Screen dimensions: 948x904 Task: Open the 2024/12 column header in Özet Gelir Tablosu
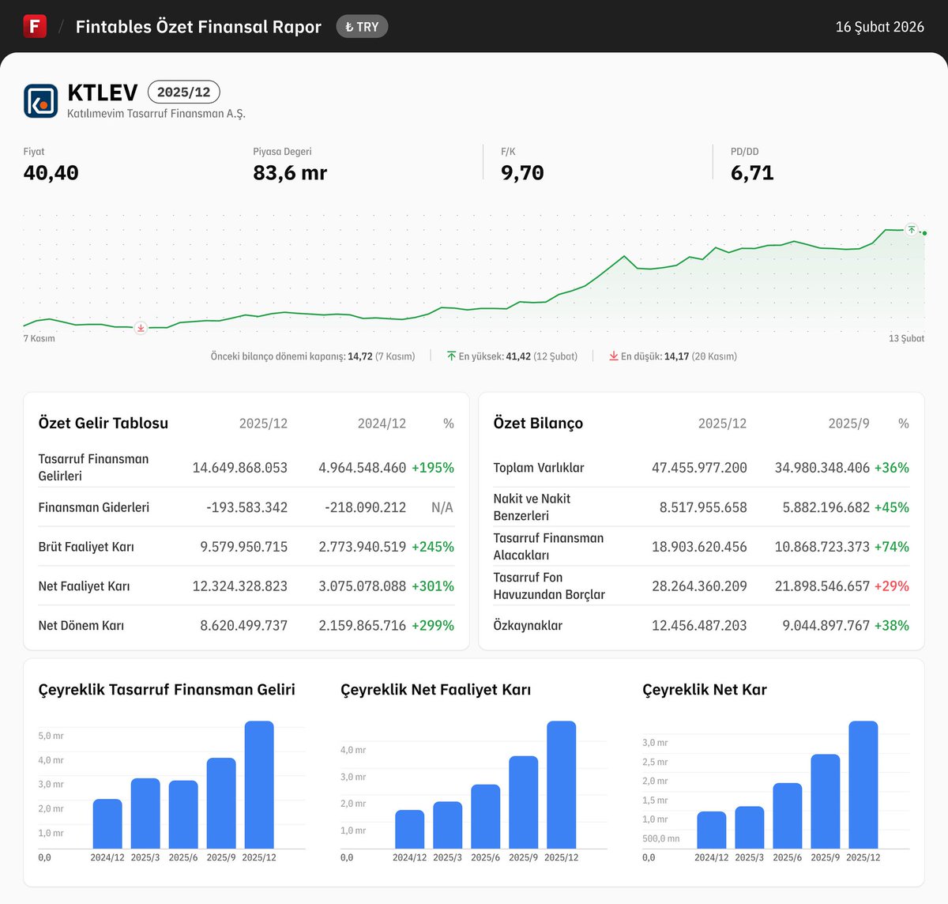[382, 423]
